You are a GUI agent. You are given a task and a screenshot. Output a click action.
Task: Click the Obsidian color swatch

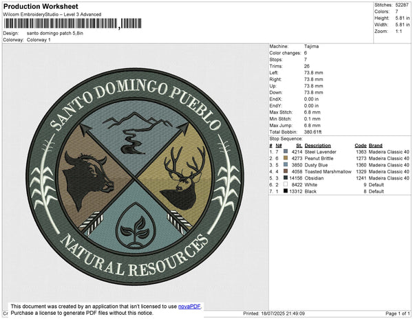[x=286, y=178]
